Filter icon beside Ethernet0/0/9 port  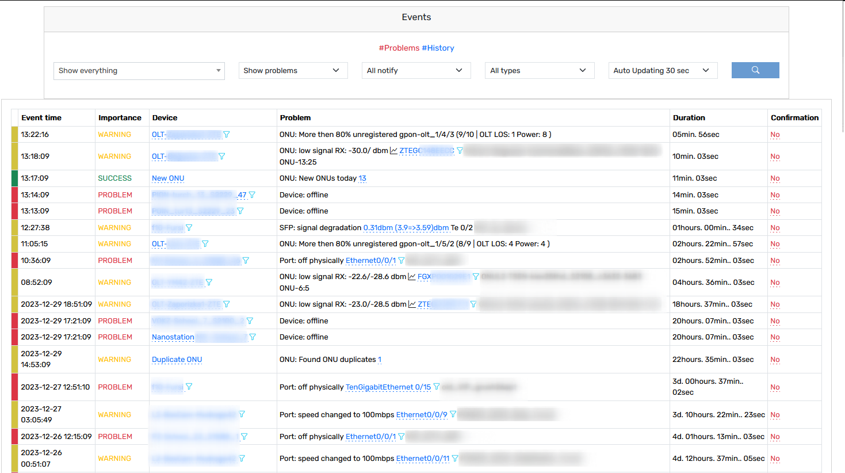453,414
